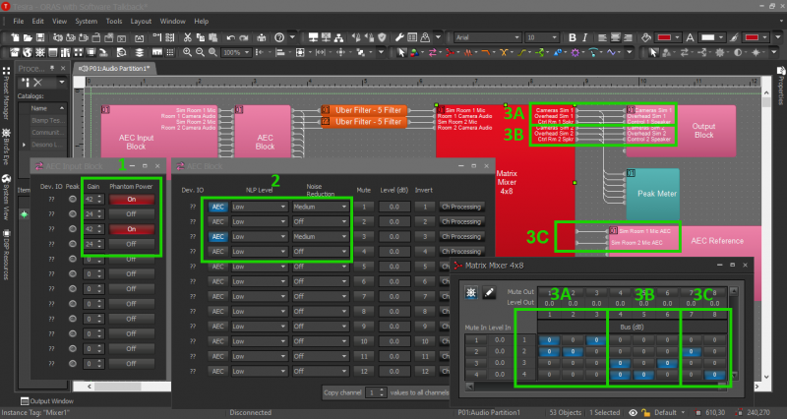Screen dimensions: 787x419
Task: Click Ch Processing button for channel 3
Action: 461,236
